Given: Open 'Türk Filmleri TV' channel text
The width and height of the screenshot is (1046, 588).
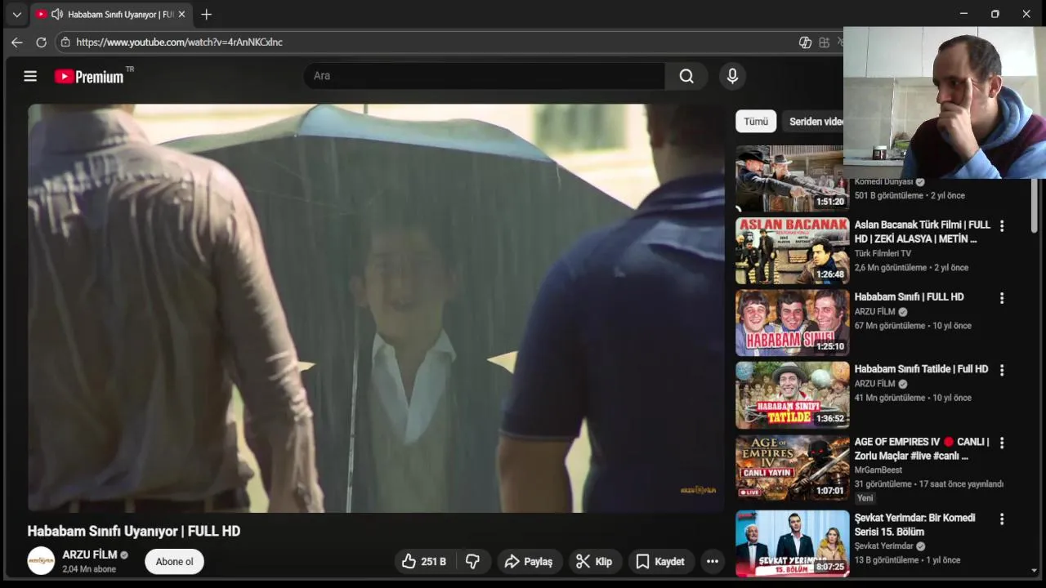Looking at the screenshot, I should [883, 253].
